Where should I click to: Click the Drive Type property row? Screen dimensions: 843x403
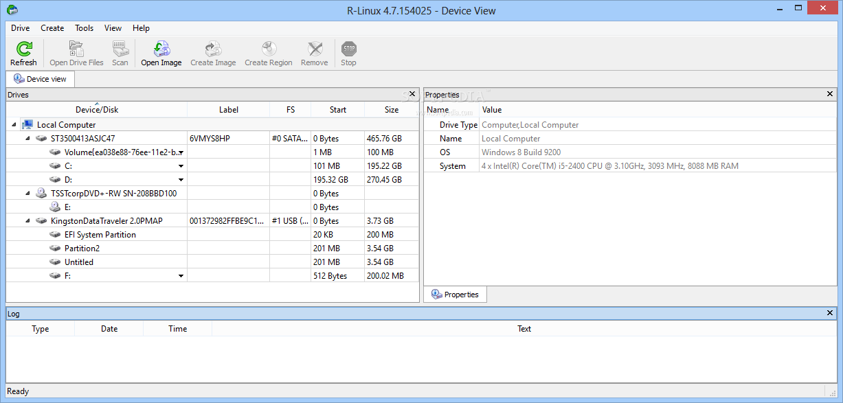630,125
